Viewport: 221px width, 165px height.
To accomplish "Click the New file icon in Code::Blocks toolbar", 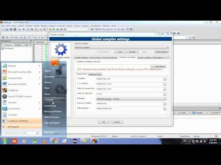I will pyautogui.click(x=3, y=29).
